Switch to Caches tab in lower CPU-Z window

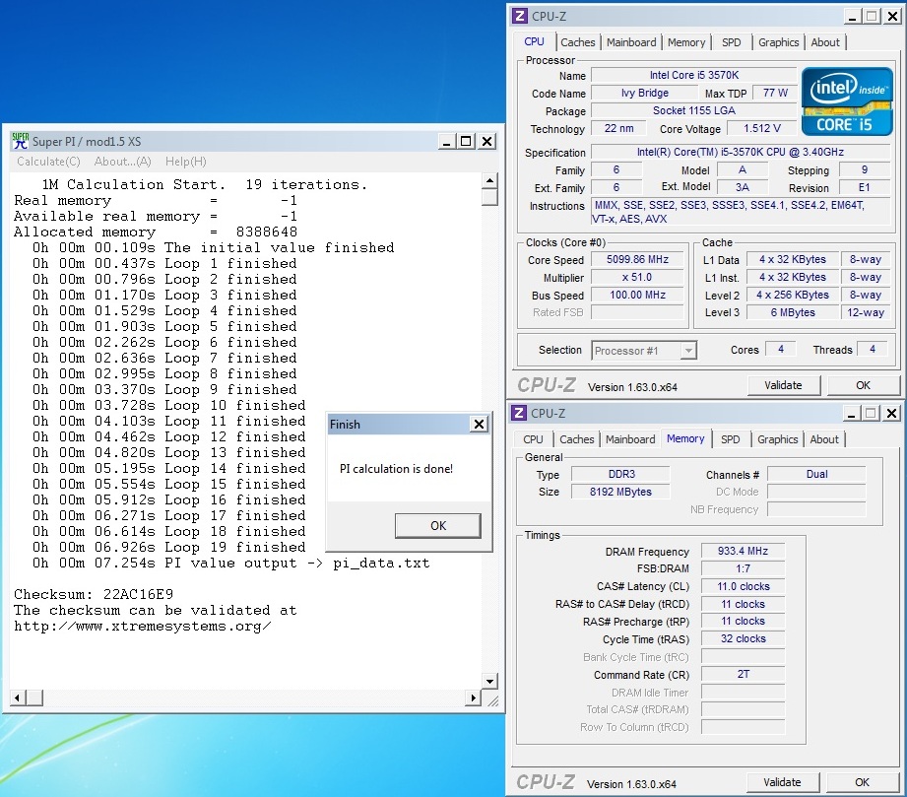click(577, 439)
